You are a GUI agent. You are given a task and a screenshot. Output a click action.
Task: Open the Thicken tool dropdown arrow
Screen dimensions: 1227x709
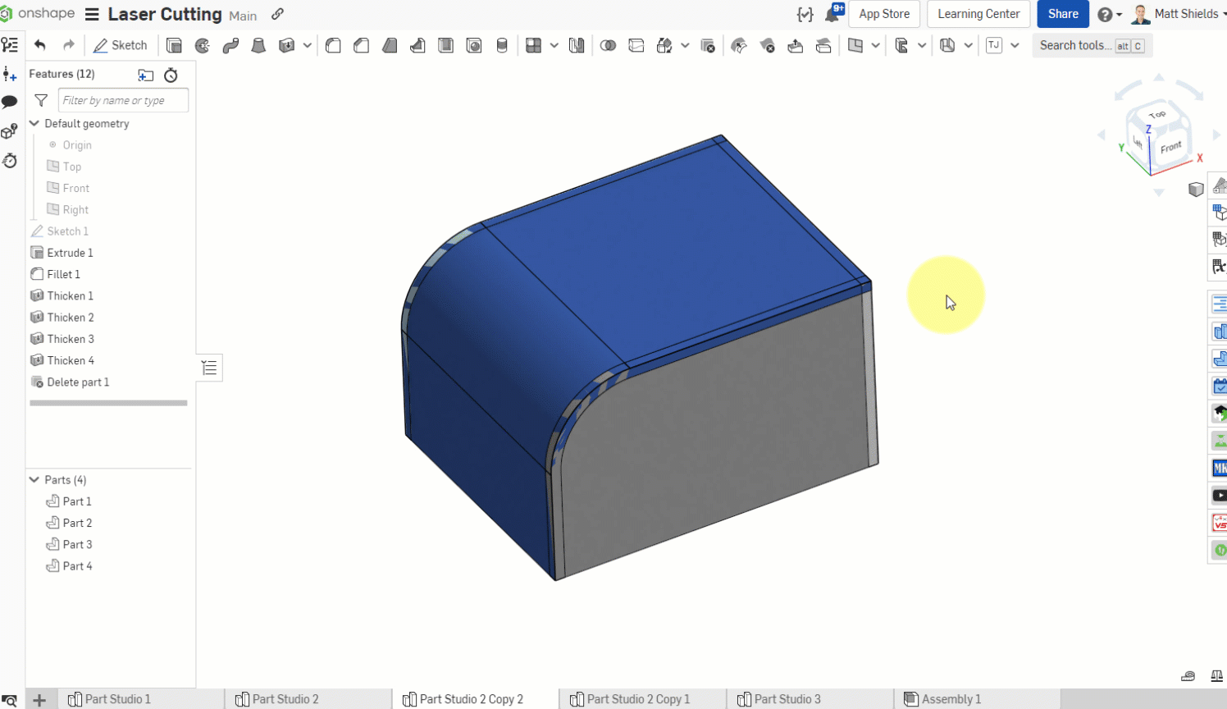[308, 45]
